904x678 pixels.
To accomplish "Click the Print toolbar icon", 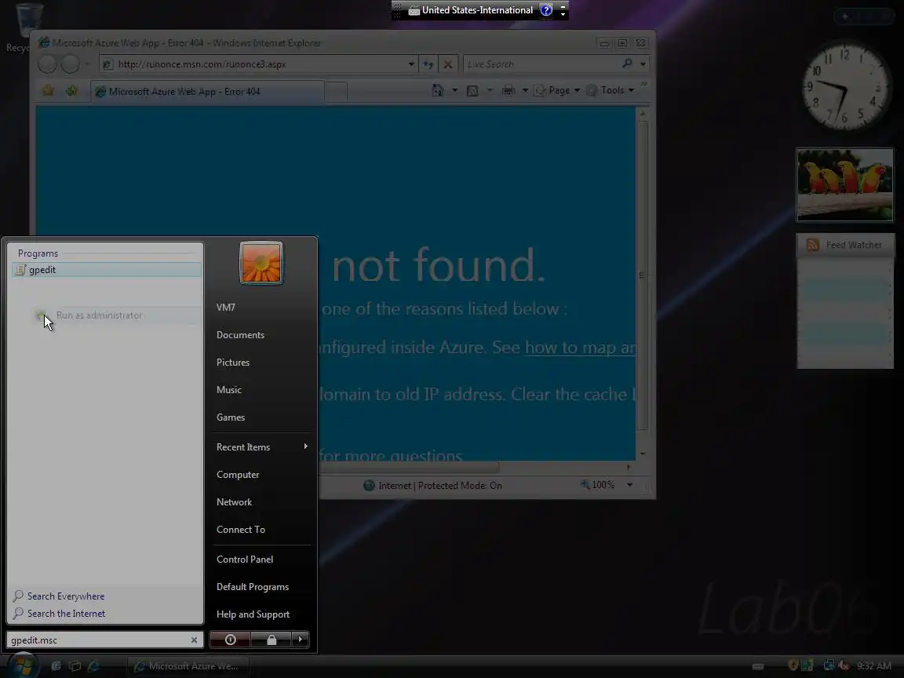I will pos(508,90).
